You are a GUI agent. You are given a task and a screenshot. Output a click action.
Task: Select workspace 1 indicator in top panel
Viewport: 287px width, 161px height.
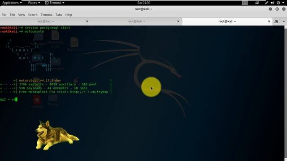[245, 3]
